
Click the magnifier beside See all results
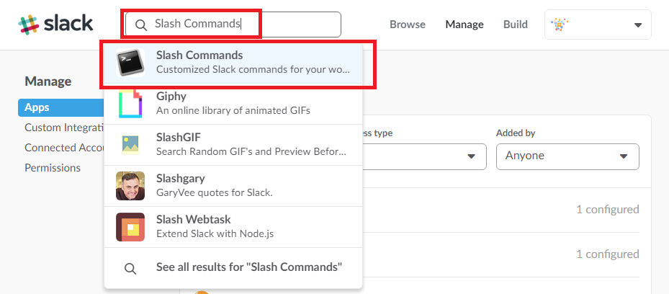click(130, 268)
